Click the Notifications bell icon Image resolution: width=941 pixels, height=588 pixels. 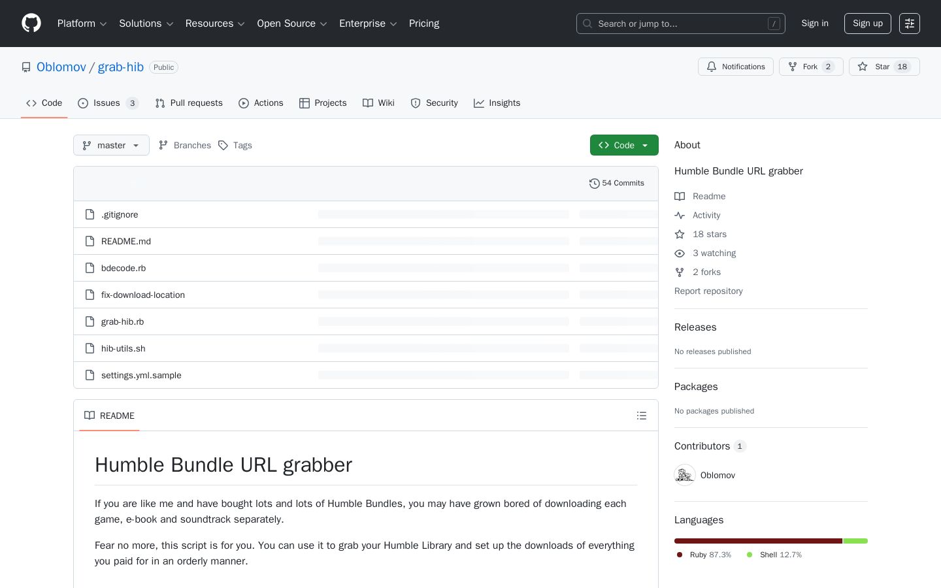[712, 67]
